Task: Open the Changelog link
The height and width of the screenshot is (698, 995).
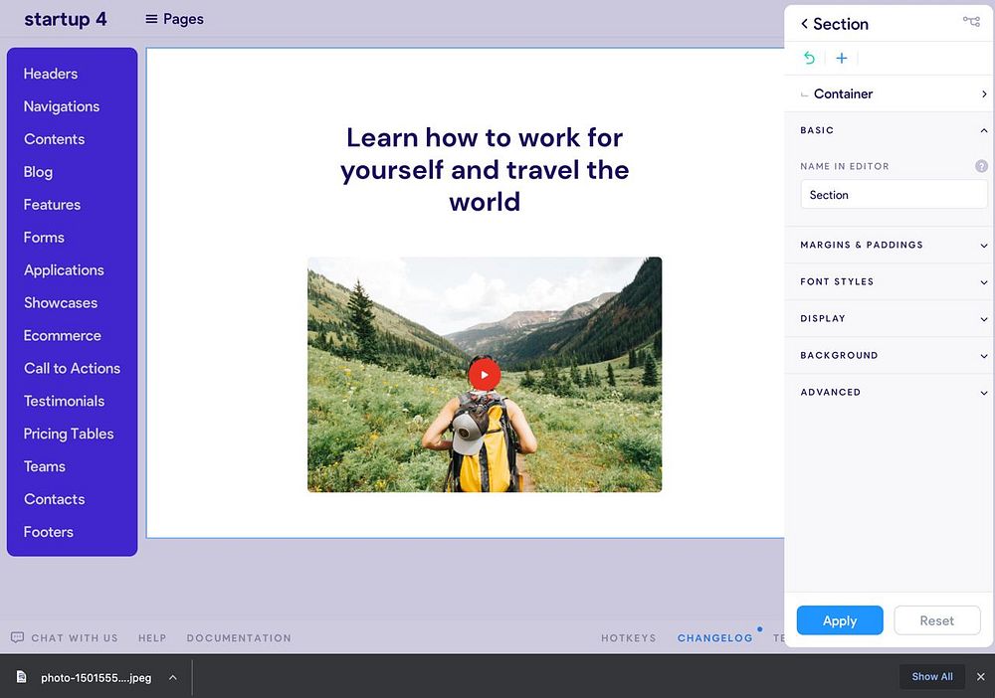Action: click(x=714, y=637)
